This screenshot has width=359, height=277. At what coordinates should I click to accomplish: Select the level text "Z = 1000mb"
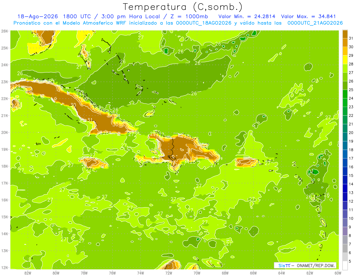click(189, 16)
